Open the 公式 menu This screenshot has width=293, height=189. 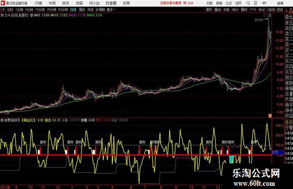229,3
